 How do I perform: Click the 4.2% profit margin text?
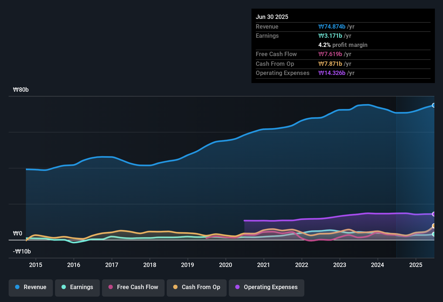click(343, 45)
